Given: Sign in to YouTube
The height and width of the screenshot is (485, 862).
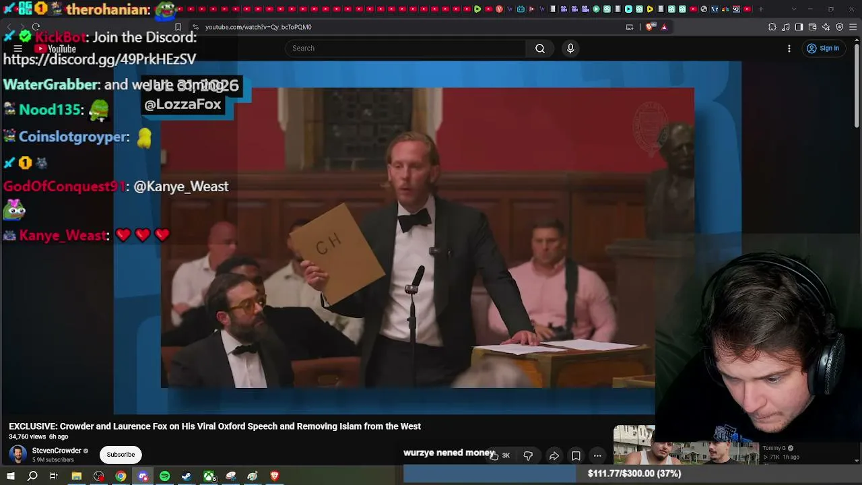Looking at the screenshot, I should click(823, 48).
